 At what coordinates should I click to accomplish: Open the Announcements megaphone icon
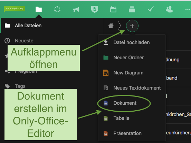pos(76,9)
